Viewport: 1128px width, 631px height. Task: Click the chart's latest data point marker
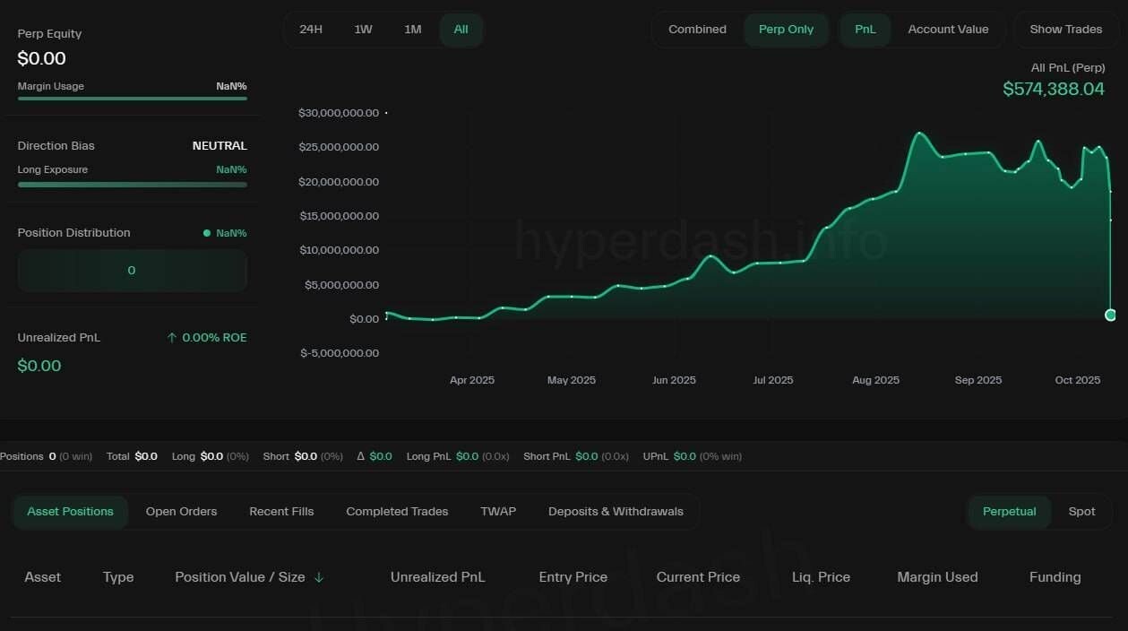(x=1110, y=315)
